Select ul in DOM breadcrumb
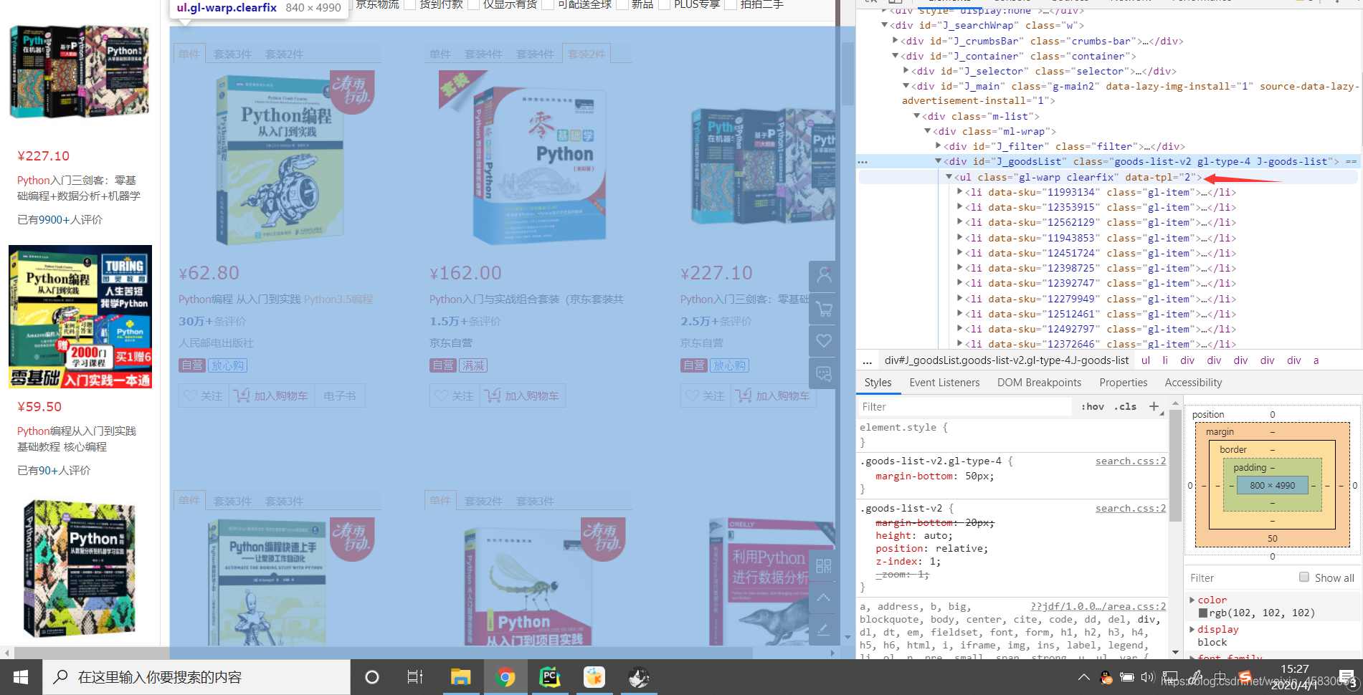1363x695 pixels. point(1146,360)
